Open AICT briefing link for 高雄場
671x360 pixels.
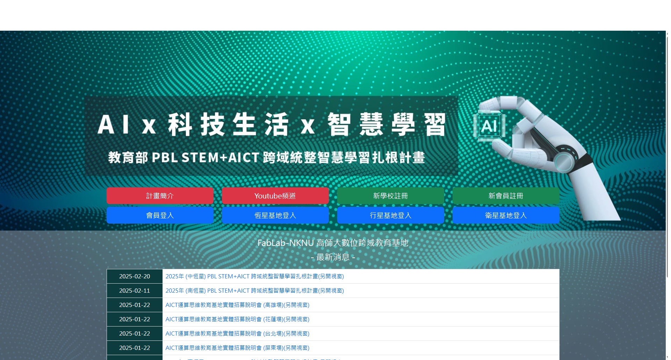tap(237, 305)
